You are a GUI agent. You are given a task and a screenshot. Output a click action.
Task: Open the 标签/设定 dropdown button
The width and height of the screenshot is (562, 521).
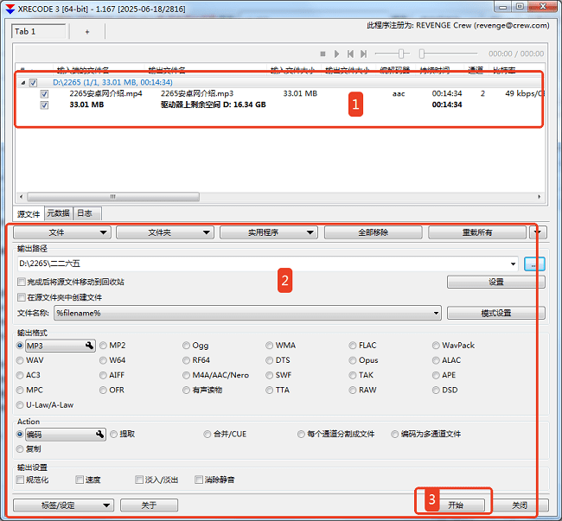(x=63, y=505)
